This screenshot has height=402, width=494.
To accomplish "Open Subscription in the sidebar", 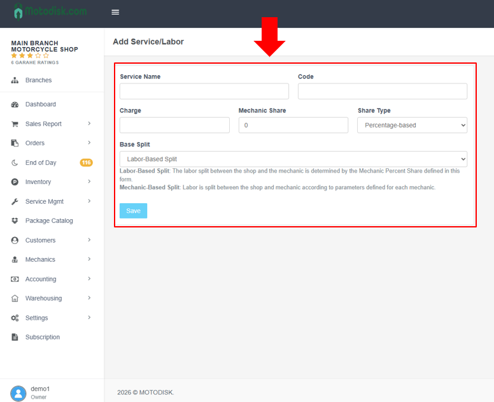I will point(43,337).
